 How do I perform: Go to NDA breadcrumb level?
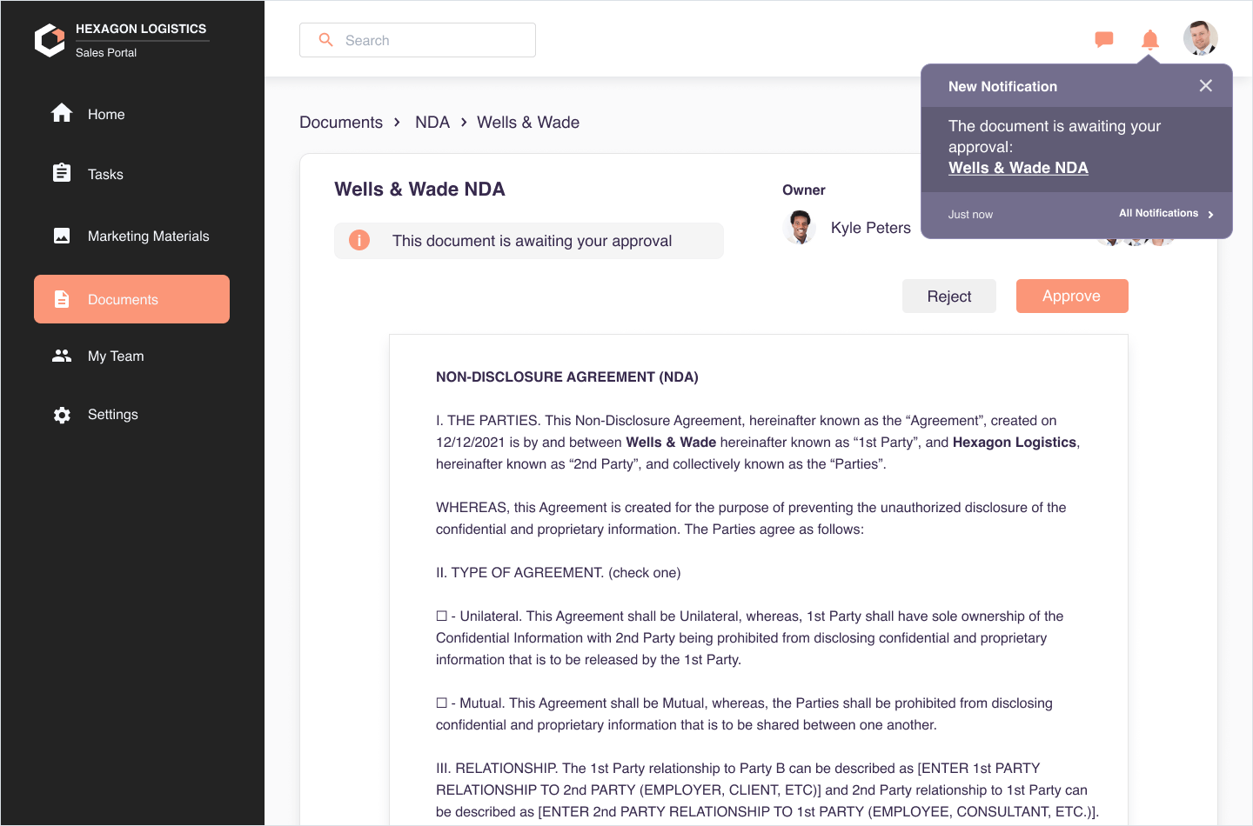pos(432,123)
